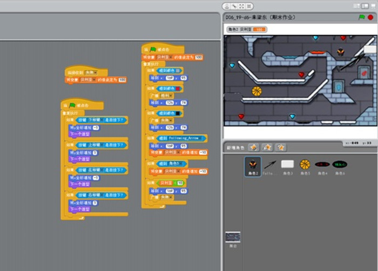Select the Following Arrow sprite
The width and height of the screenshot is (378, 271).
tap(270, 164)
